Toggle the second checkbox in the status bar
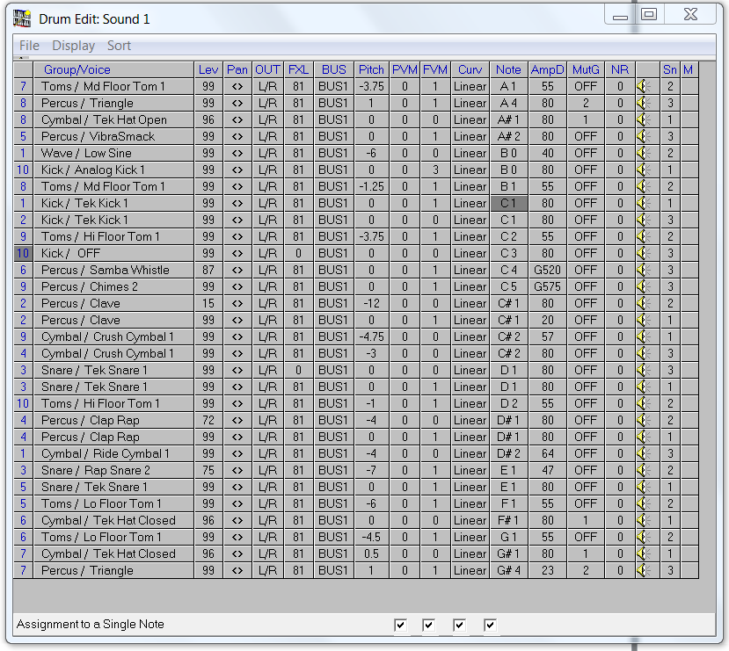 (x=429, y=625)
